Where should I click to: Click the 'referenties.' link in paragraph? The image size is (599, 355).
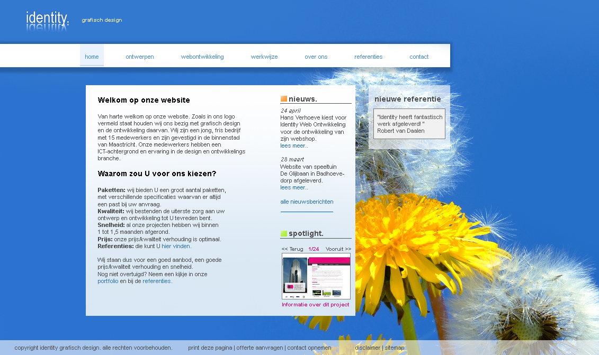(x=157, y=281)
